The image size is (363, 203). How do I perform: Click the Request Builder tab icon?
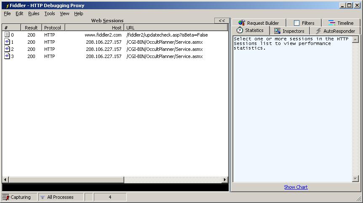[241, 23]
